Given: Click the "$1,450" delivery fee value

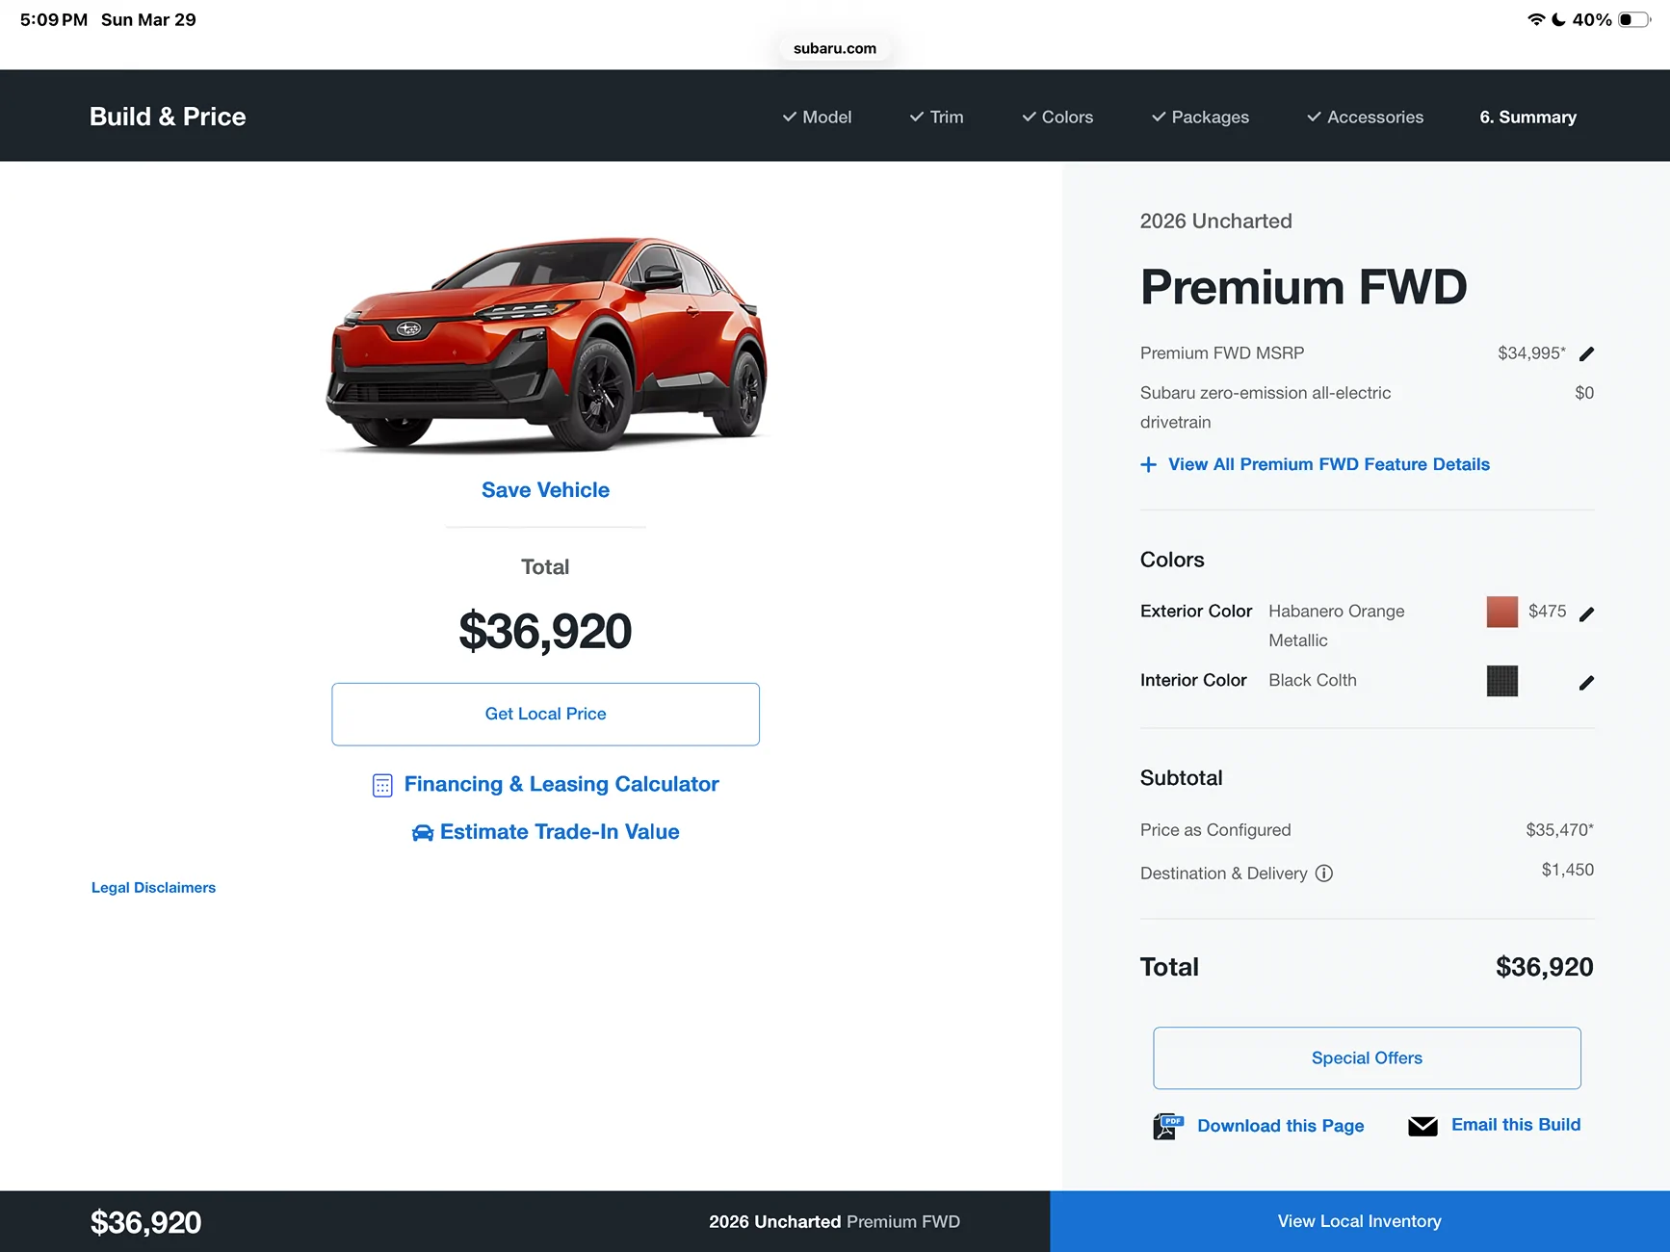Looking at the screenshot, I should (x=1567, y=870).
